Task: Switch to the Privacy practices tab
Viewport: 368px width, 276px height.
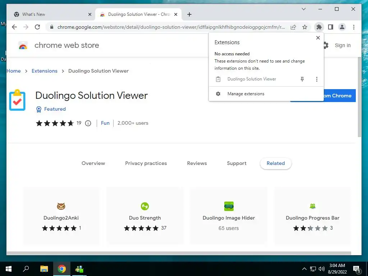Action: 146,163
